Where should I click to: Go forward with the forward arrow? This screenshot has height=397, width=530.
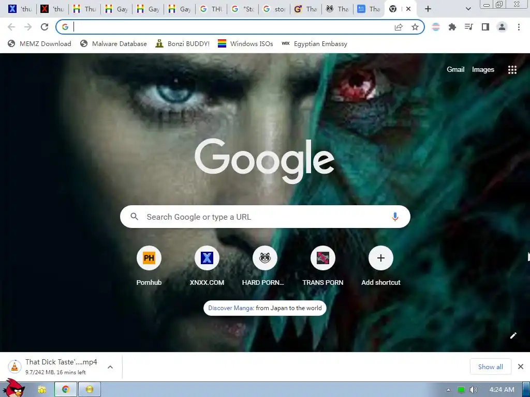tap(28, 27)
